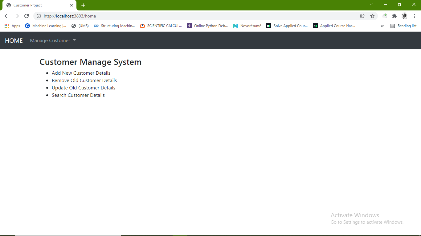Open the SCIENTIFIC CALCULATOR bookmark
The height and width of the screenshot is (236, 421).
161,26
